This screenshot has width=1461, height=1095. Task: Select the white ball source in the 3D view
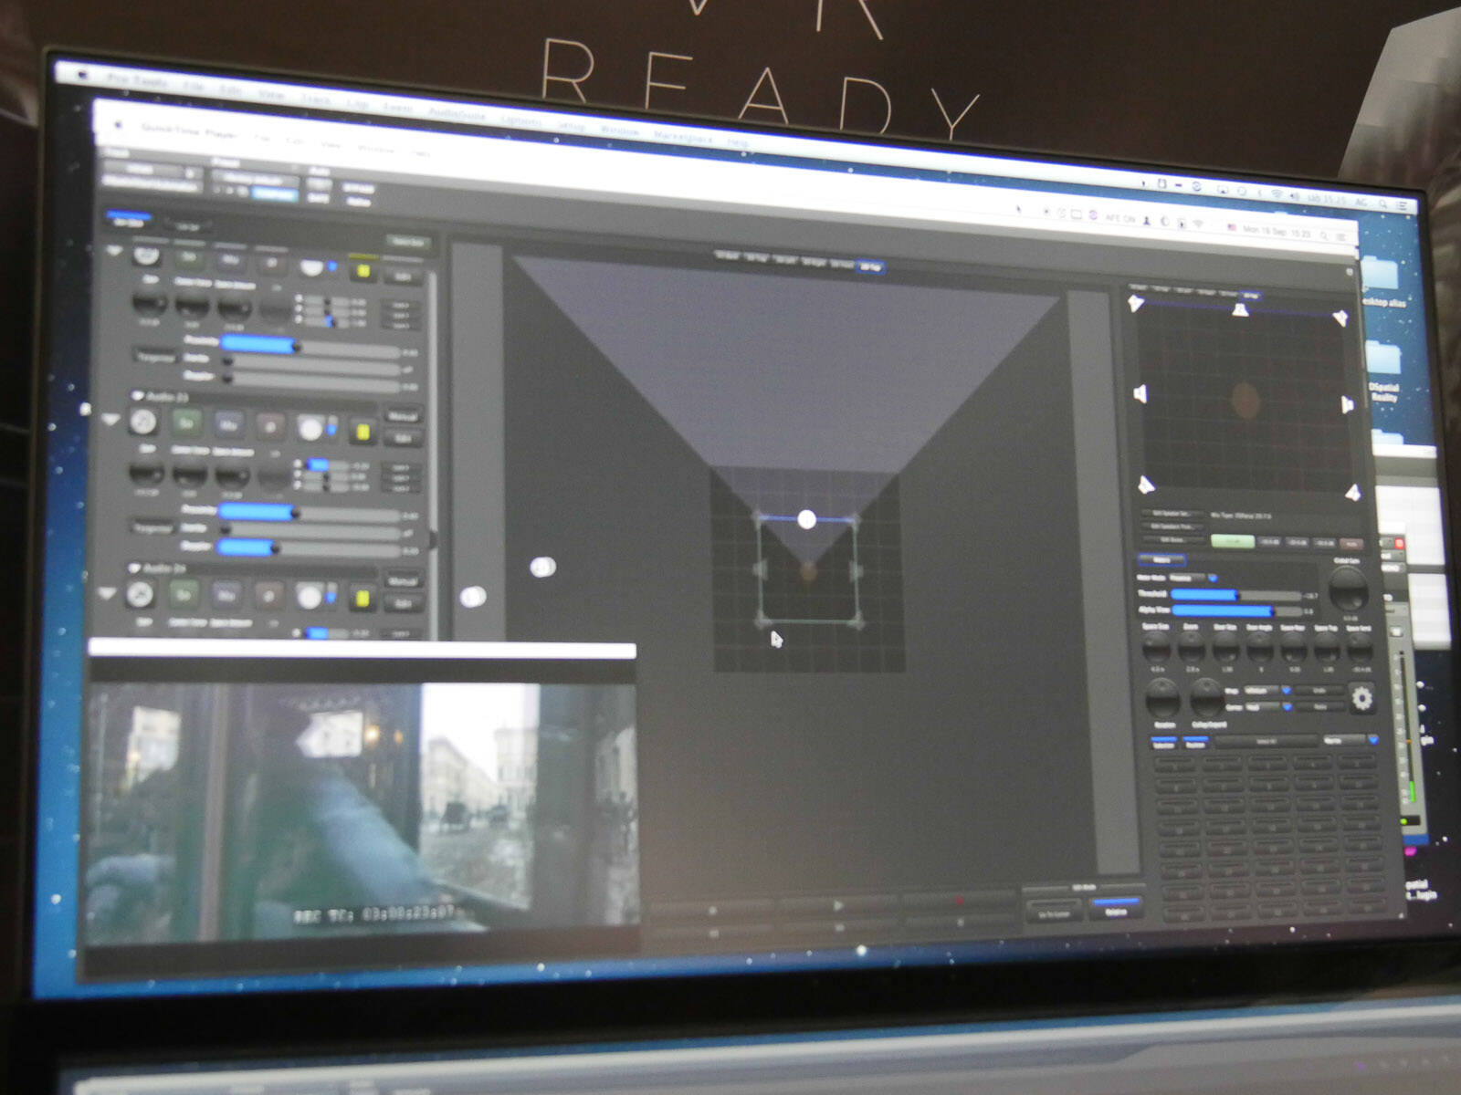806,519
